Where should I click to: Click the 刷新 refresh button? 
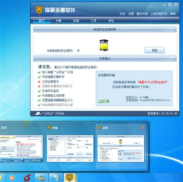click(x=154, y=50)
